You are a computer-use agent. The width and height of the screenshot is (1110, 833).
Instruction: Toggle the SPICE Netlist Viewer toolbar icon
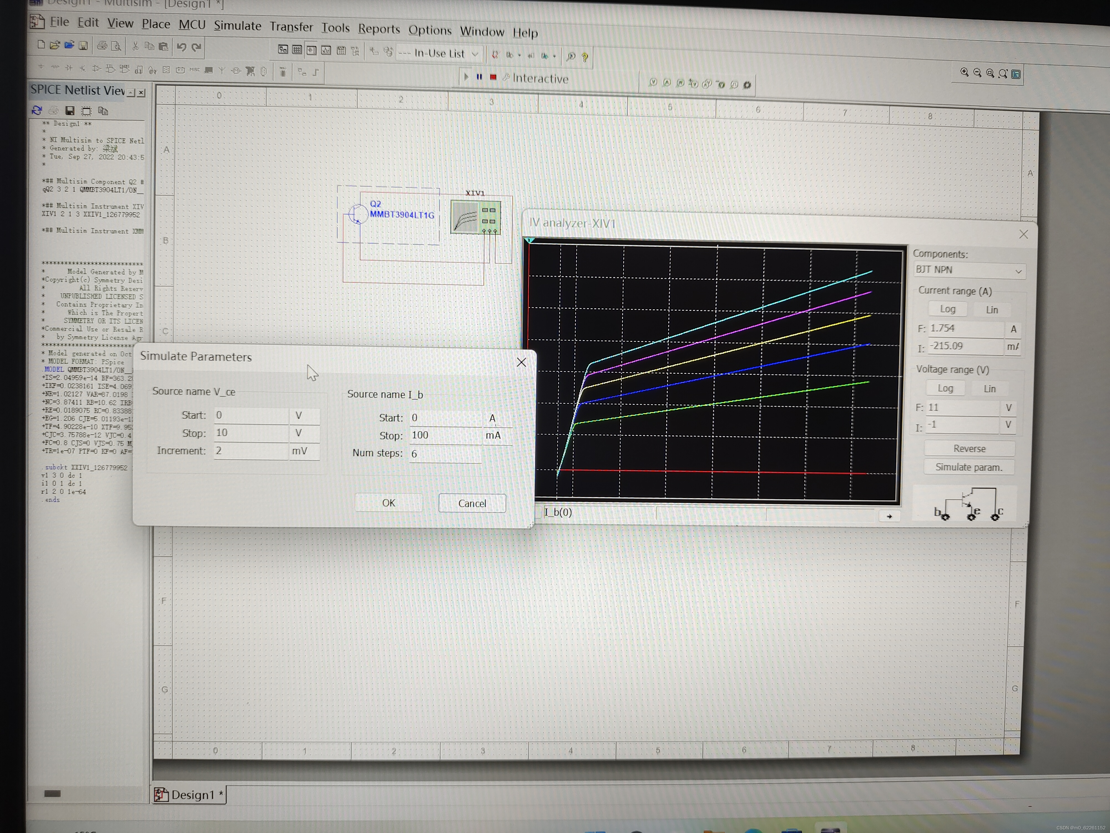click(312, 50)
